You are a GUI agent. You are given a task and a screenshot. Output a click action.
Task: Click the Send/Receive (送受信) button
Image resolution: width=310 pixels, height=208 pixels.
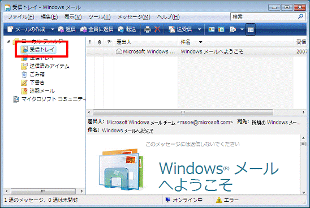pyautogui.click(x=180, y=29)
